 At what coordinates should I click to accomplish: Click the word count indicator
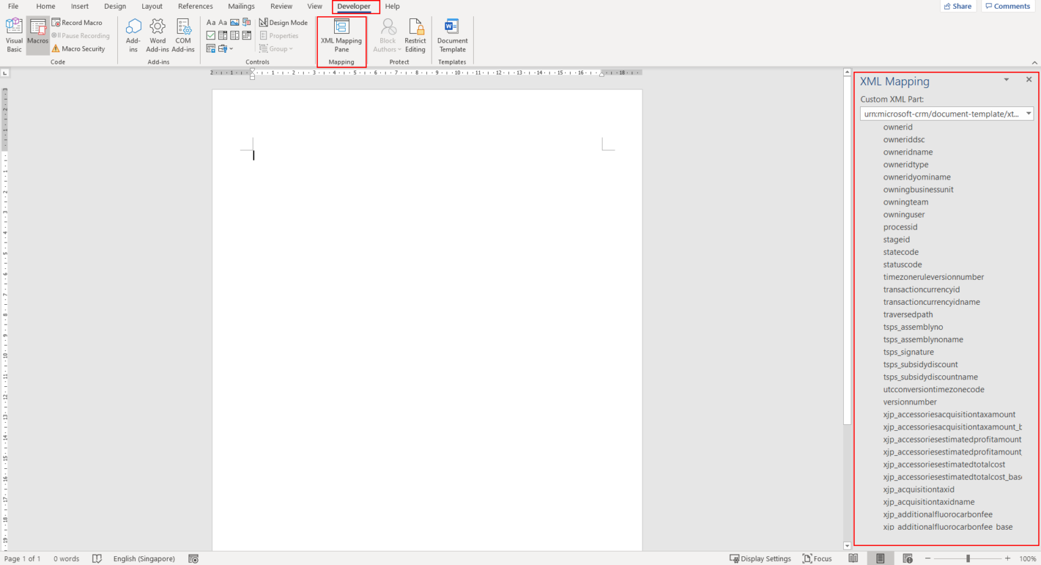(66, 558)
